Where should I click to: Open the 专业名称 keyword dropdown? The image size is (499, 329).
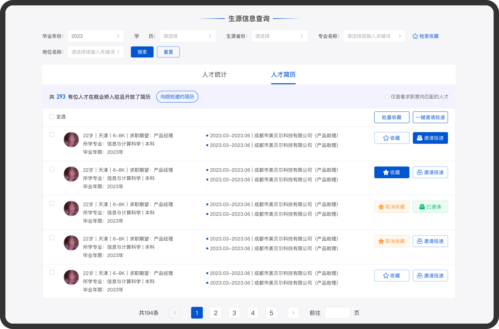(374, 36)
